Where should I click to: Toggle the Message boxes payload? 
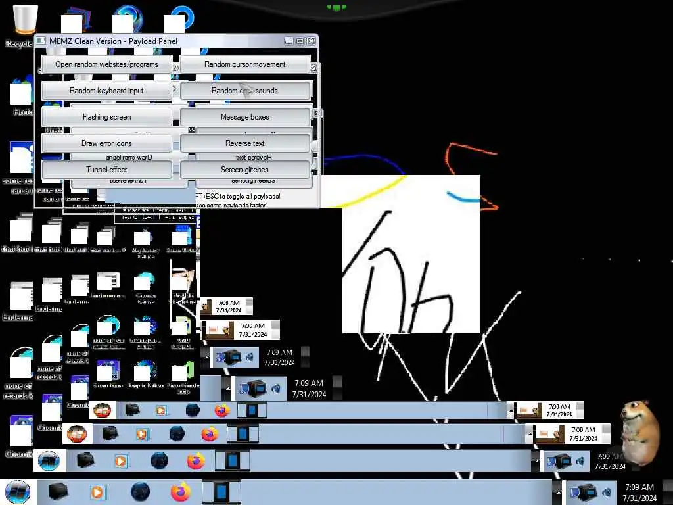click(244, 117)
